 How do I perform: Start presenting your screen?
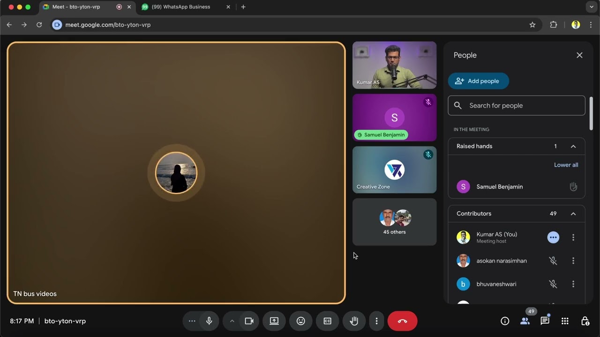[274, 321]
